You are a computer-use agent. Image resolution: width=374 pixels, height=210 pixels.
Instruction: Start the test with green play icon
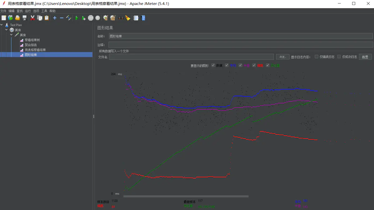77,18
